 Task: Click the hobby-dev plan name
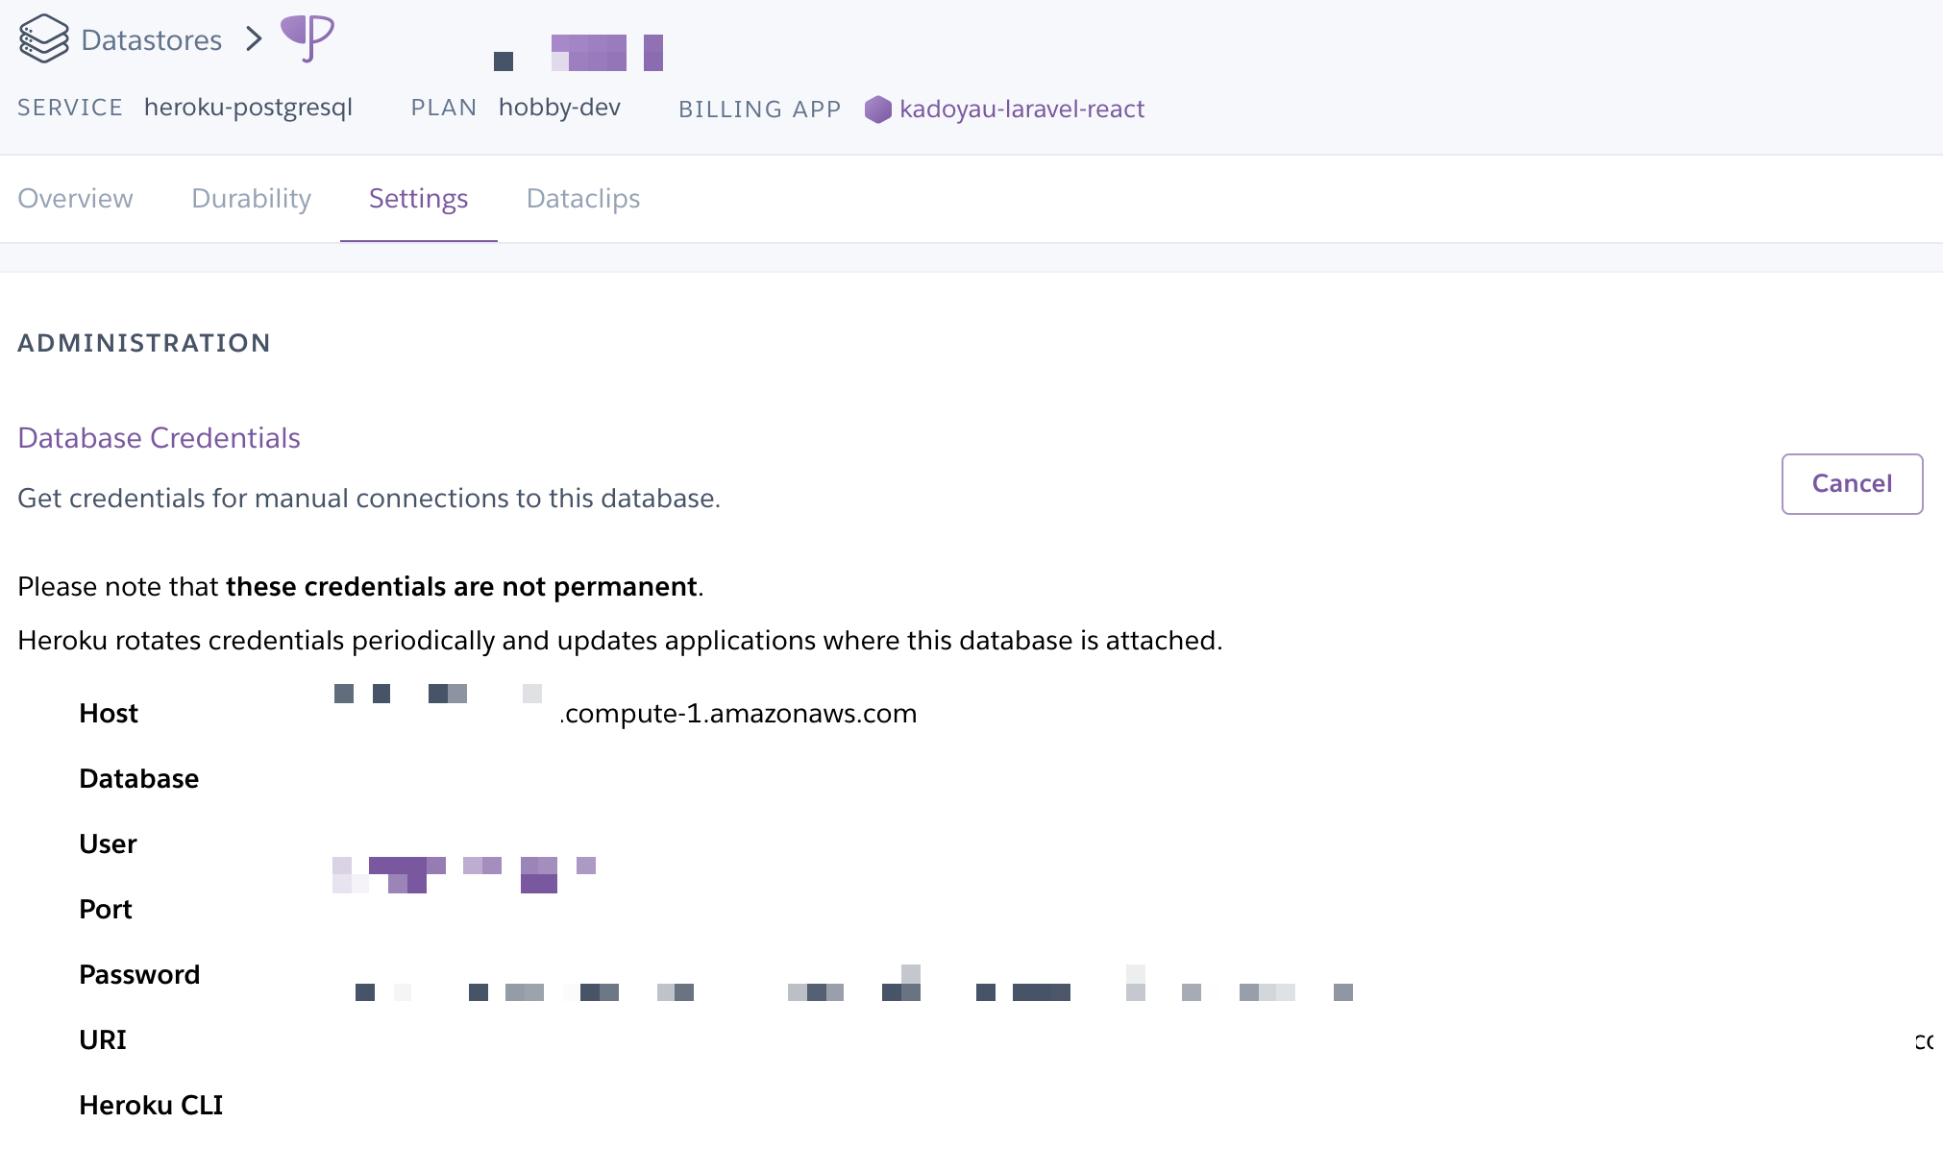pos(559,108)
